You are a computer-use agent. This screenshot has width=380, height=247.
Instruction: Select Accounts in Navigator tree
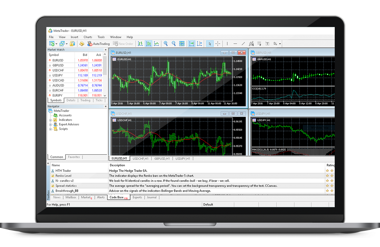[65, 115]
